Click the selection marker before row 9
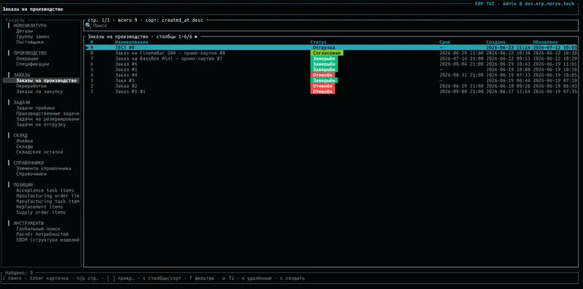Screen dimensions: 583x289 tap(87, 47)
